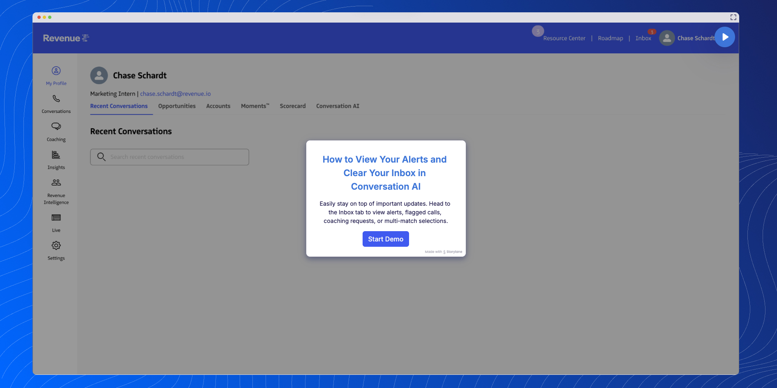This screenshot has height=388, width=777.
Task: Click the chase.schardt@revenue.io email link
Action: 175,94
